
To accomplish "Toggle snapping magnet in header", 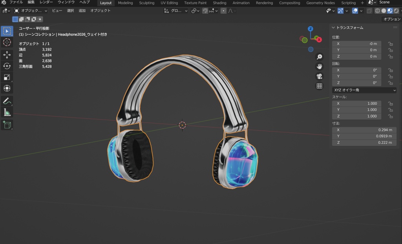I will tap(205, 11).
